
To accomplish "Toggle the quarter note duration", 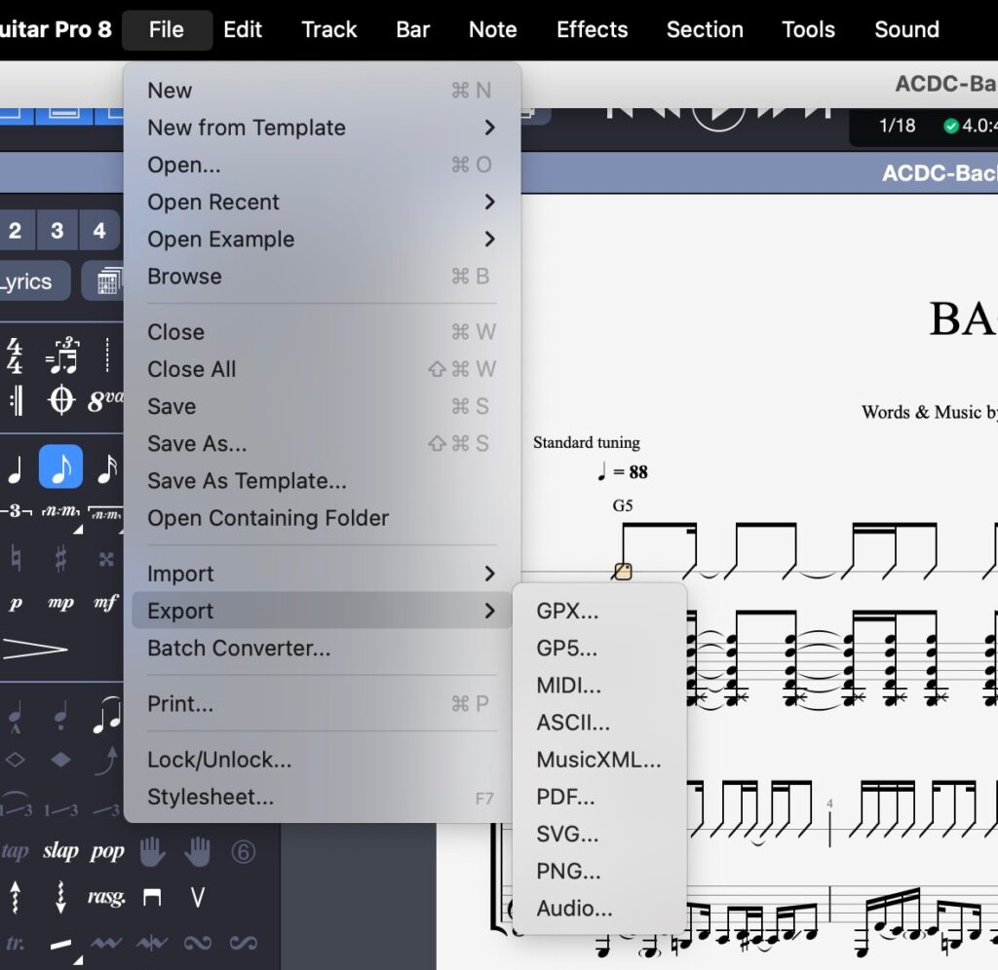I will pos(15,468).
